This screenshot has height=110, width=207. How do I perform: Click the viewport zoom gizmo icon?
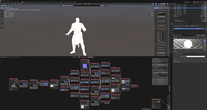(152, 13)
